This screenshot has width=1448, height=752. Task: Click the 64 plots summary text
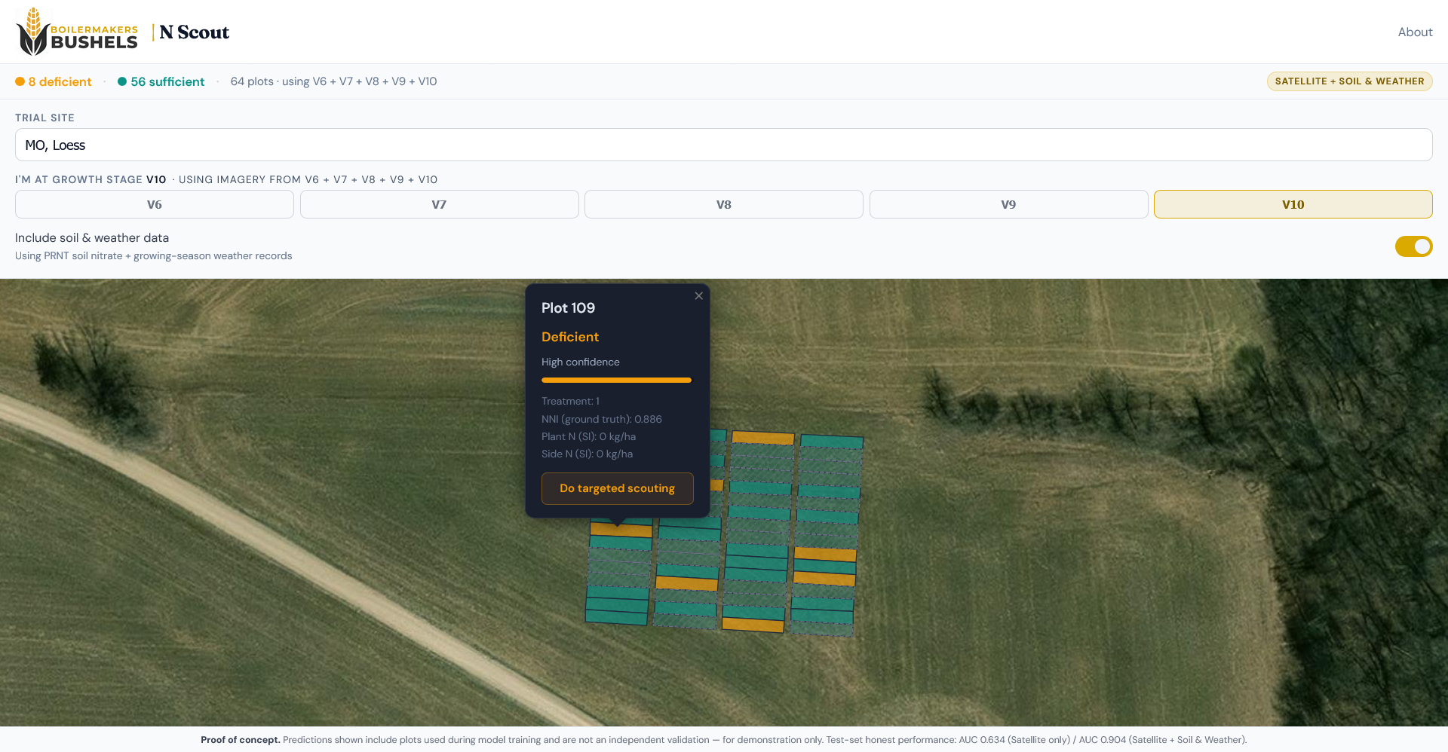point(333,81)
